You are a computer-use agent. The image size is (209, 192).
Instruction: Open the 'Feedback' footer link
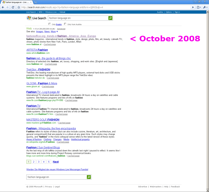176,187
